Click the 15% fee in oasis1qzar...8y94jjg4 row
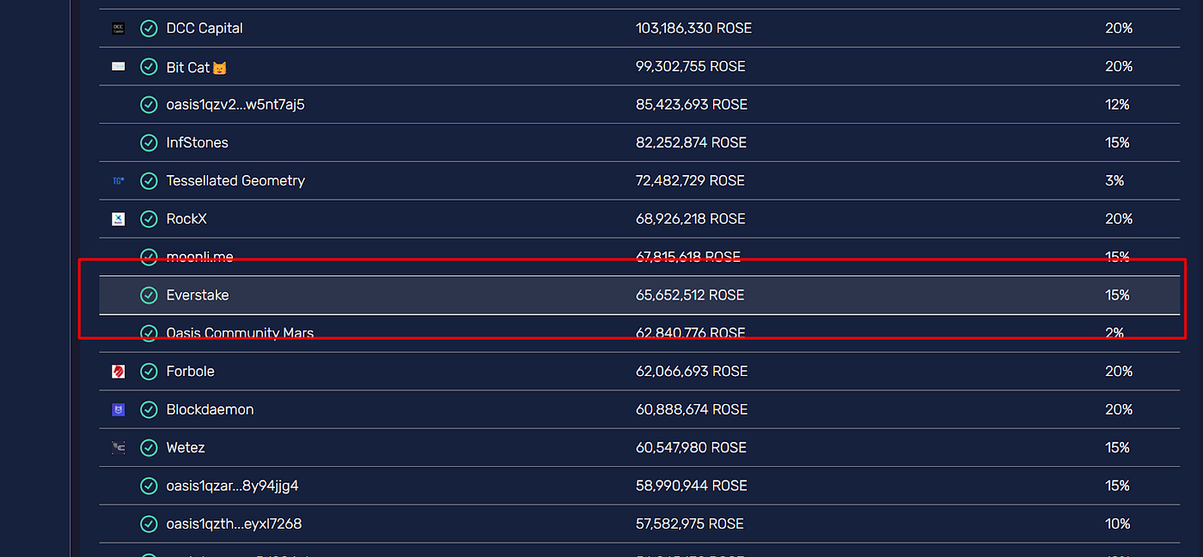Image resolution: width=1203 pixels, height=557 pixels. click(x=1117, y=486)
